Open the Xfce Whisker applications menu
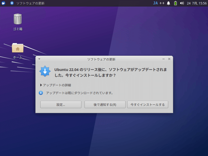This screenshot has height=156, width=208. point(3,3)
